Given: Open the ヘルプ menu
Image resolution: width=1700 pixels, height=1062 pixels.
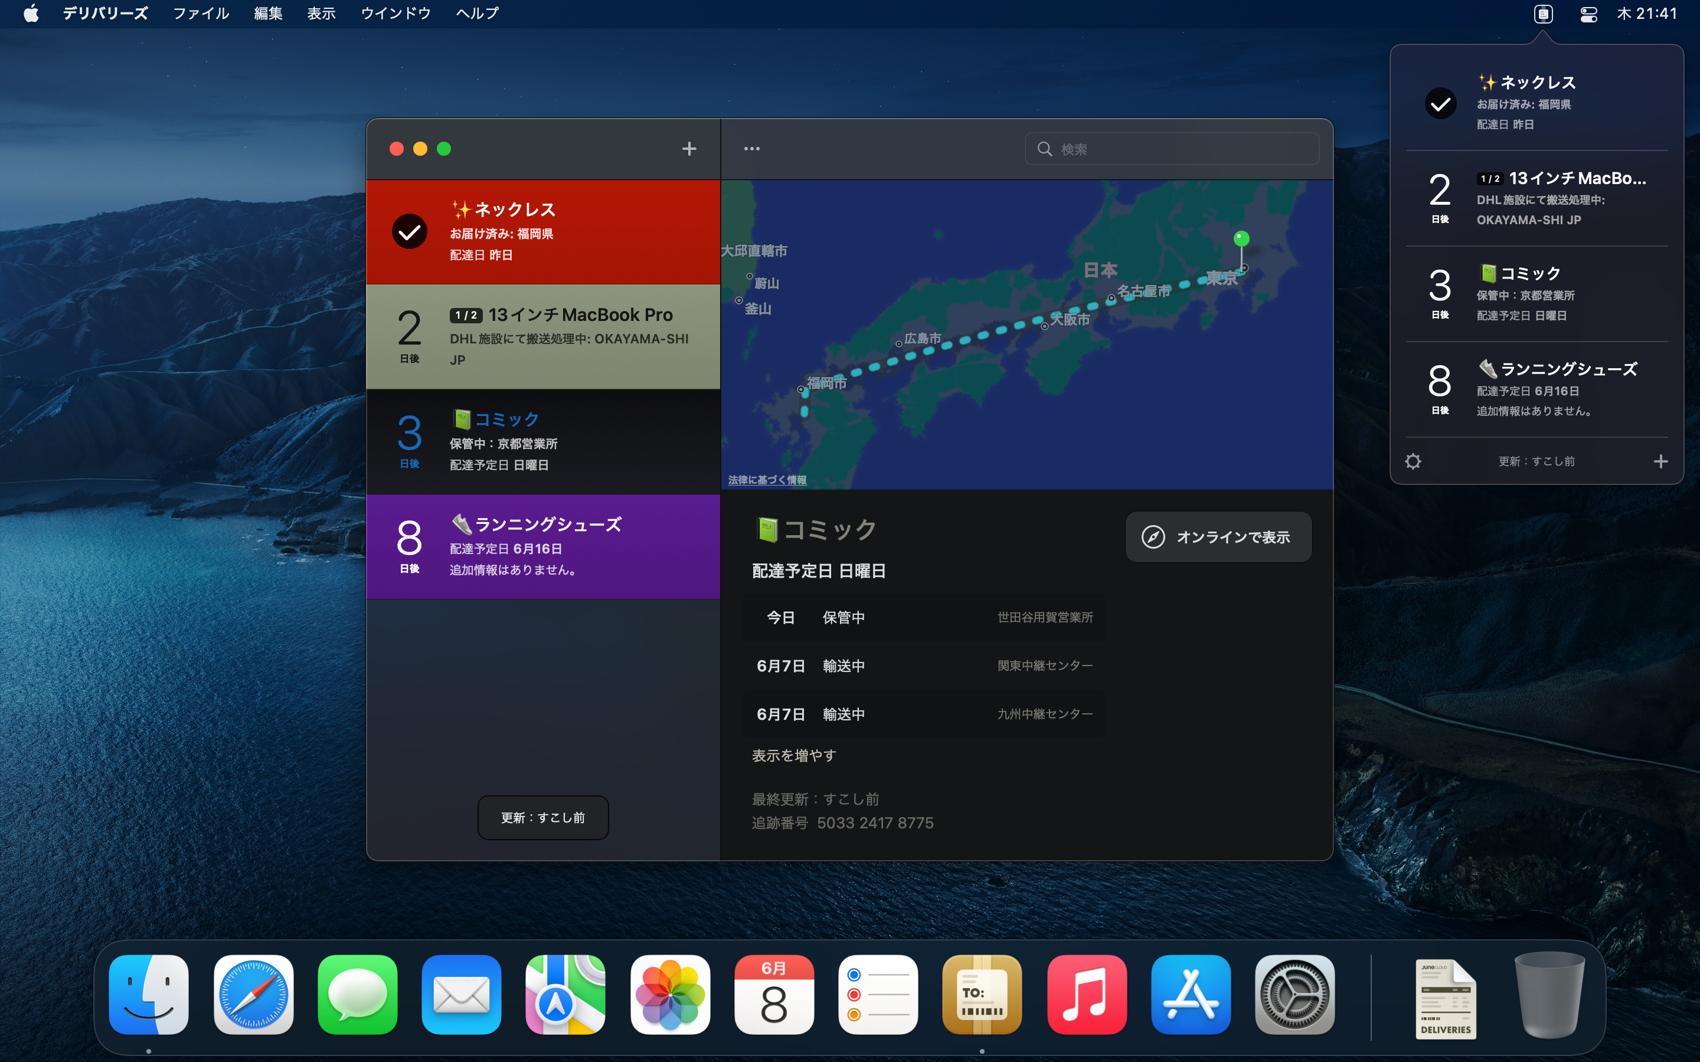Looking at the screenshot, I should 477,14.
